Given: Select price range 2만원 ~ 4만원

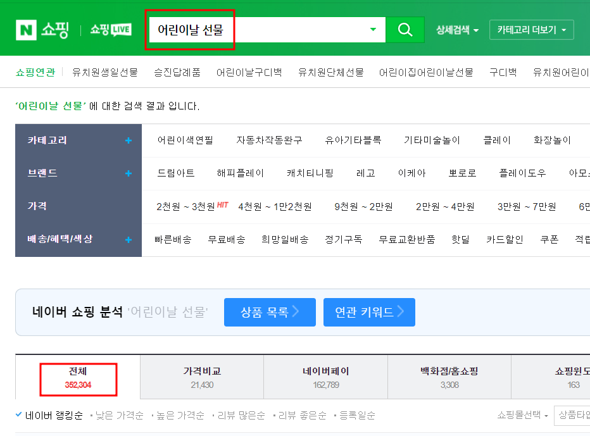Looking at the screenshot, I should point(445,206).
